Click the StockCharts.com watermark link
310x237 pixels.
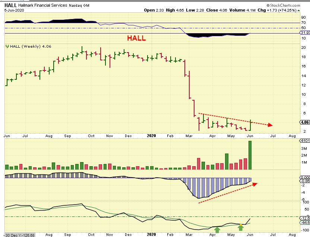tap(283, 5)
